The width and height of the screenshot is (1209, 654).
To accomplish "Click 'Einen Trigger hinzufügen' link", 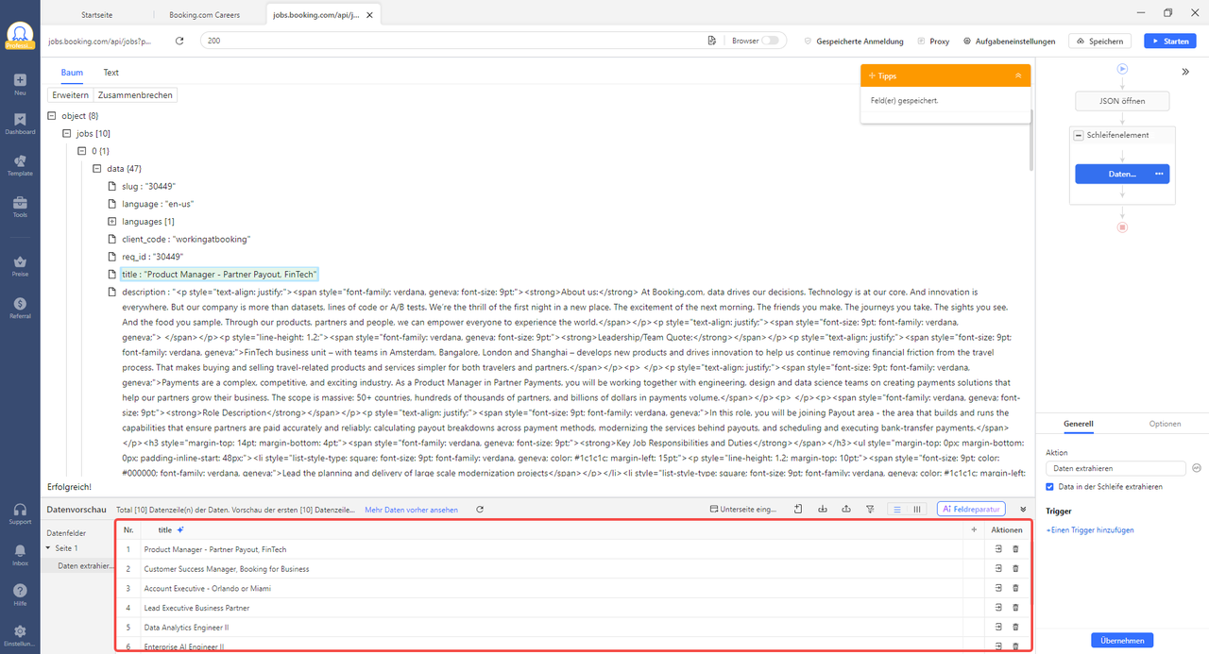I will 1090,530.
